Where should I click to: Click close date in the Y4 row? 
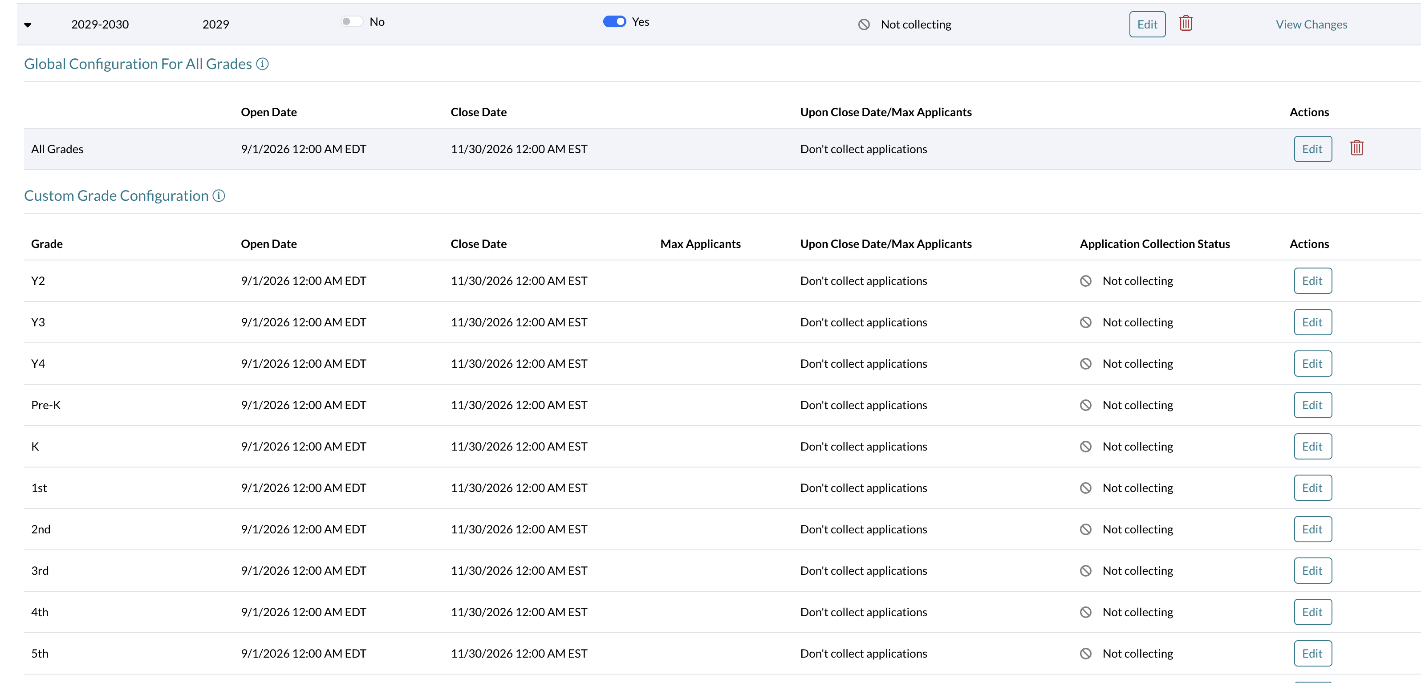tap(519, 364)
